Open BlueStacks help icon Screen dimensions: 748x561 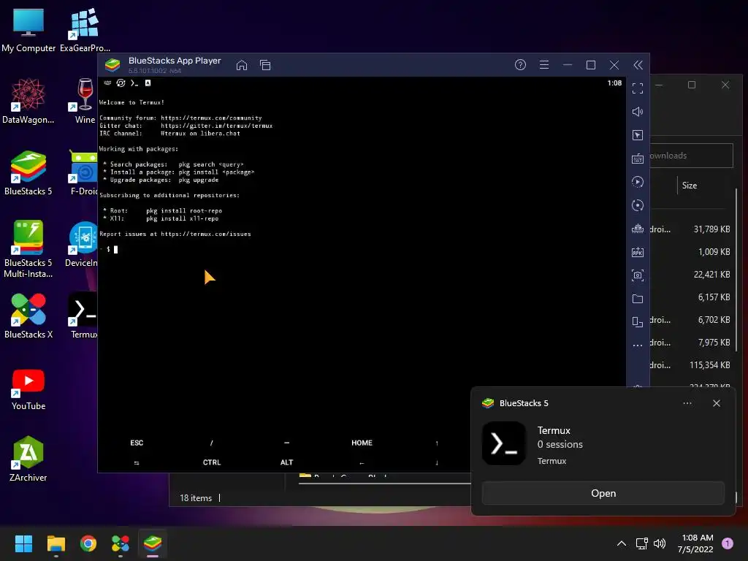point(520,65)
